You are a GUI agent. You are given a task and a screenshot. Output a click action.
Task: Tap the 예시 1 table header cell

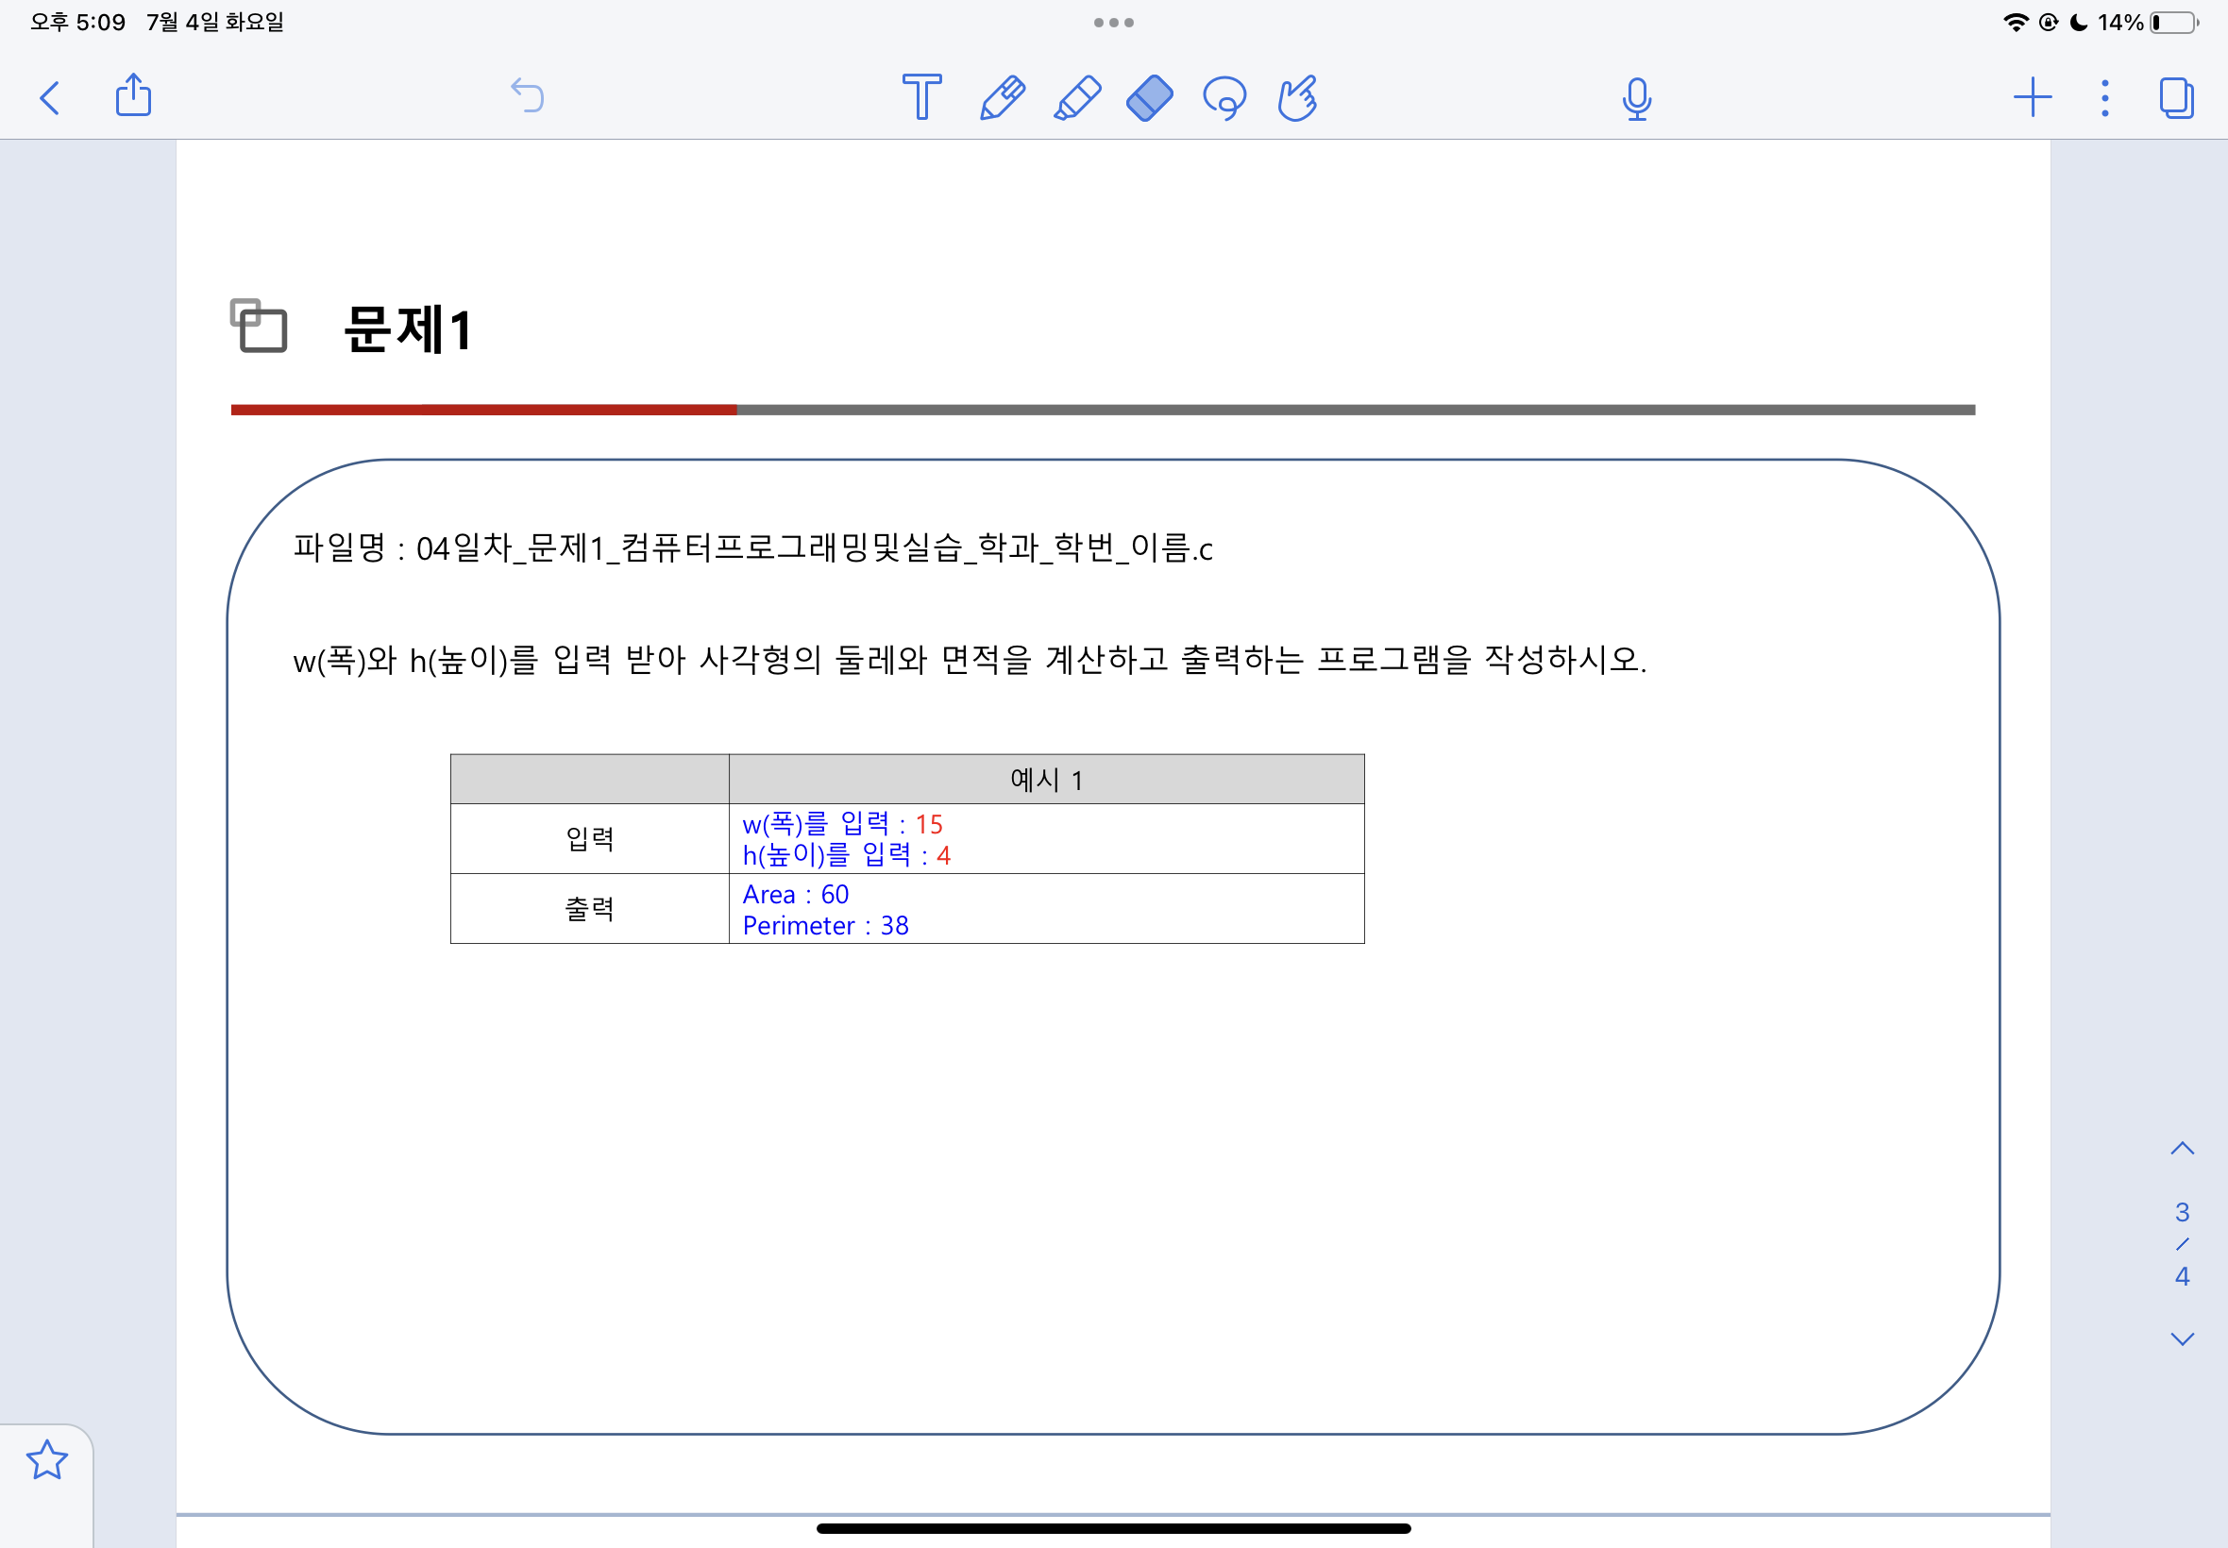point(1046,780)
